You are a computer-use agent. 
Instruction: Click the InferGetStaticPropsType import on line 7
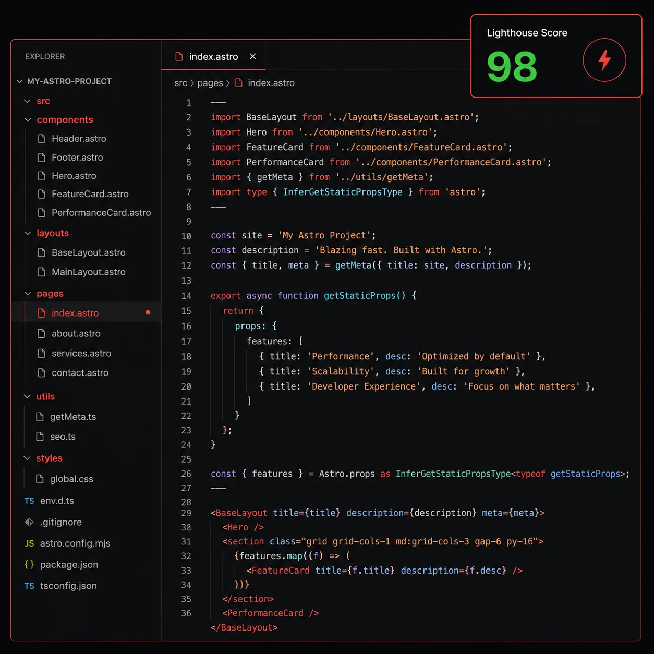point(343,192)
